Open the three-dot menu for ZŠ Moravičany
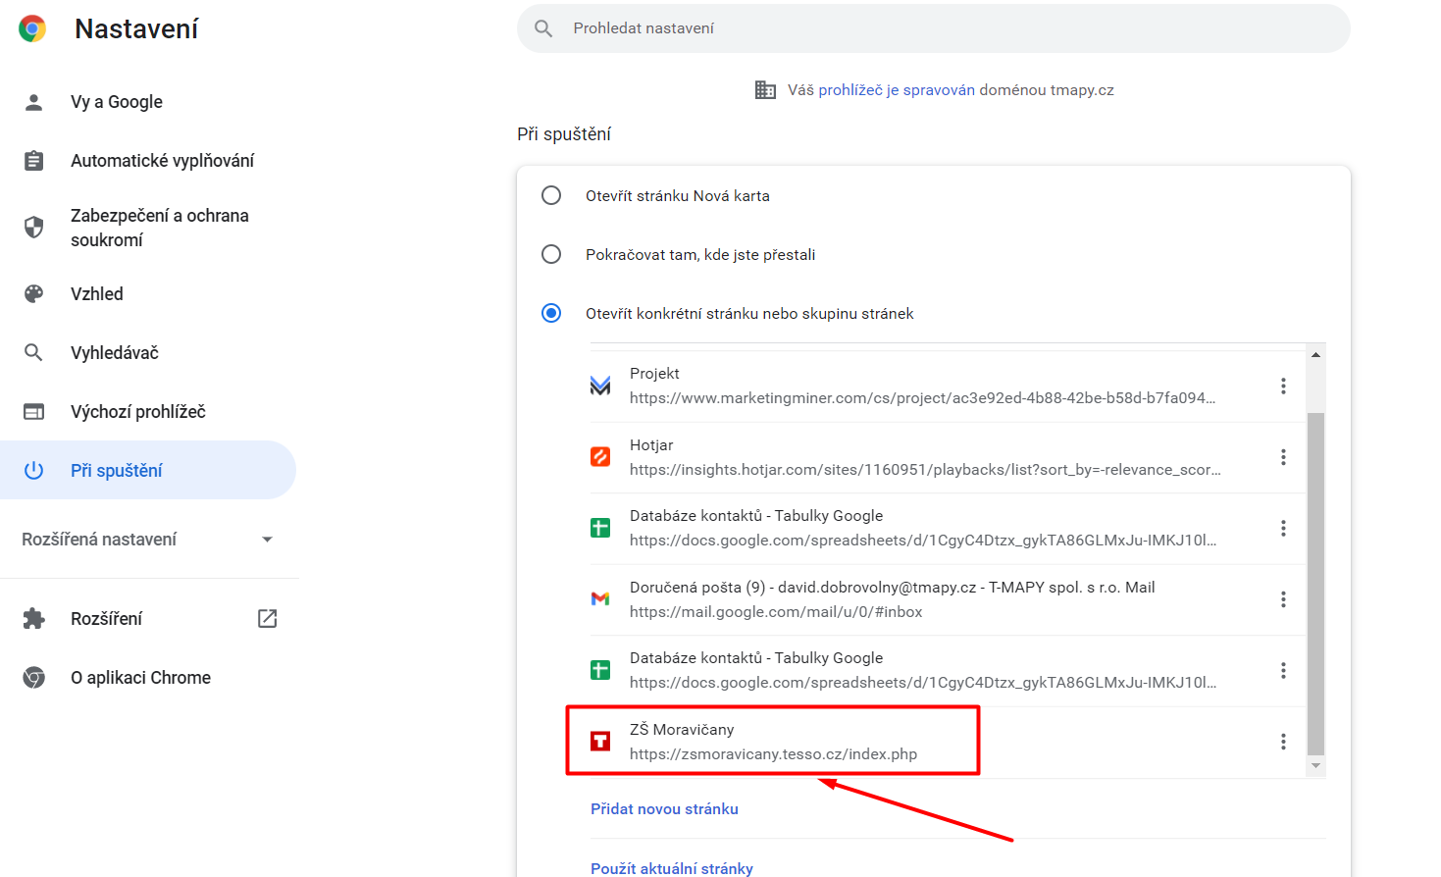This screenshot has height=877, width=1441. (x=1283, y=742)
